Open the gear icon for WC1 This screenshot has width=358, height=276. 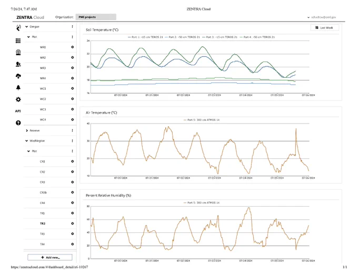[72, 88]
